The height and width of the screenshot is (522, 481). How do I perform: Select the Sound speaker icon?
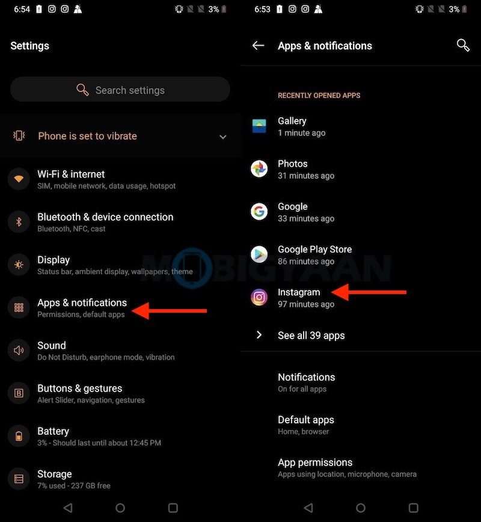coord(19,350)
